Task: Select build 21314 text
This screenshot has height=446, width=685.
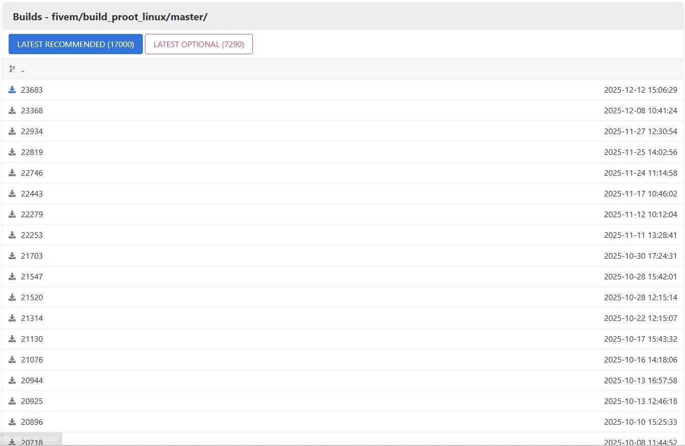Action: pyautogui.click(x=32, y=318)
